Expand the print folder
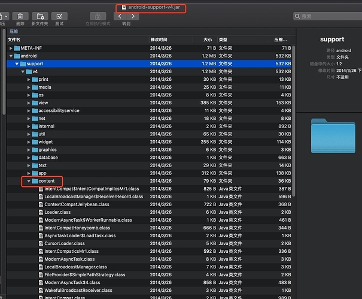The image size is (362, 299). coord(29,80)
